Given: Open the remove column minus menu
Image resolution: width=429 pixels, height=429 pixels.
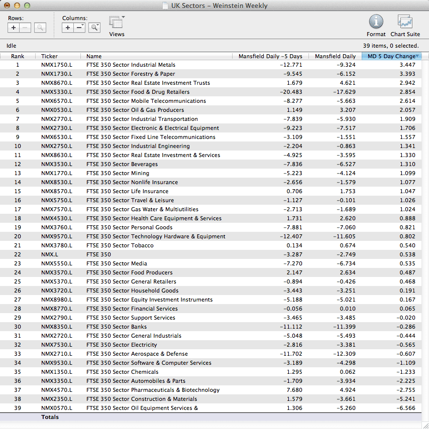Looking at the screenshot, I should (79, 28).
